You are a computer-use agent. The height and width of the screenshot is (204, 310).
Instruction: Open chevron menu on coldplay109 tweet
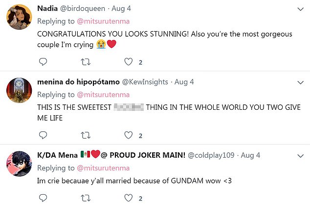[300, 156]
